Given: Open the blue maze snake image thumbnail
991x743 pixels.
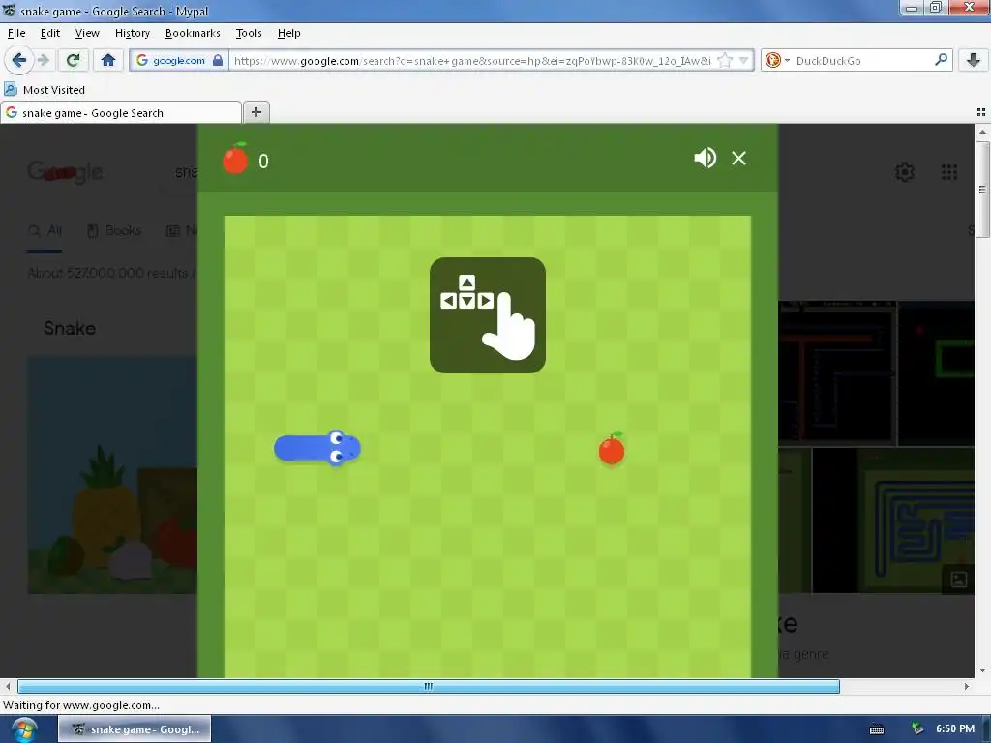Looking at the screenshot, I should click(x=892, y=520).
